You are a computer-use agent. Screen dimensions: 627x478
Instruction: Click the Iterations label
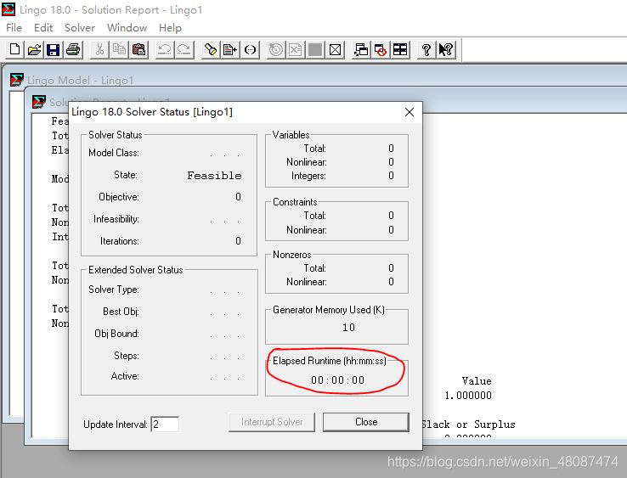(120, 241)
